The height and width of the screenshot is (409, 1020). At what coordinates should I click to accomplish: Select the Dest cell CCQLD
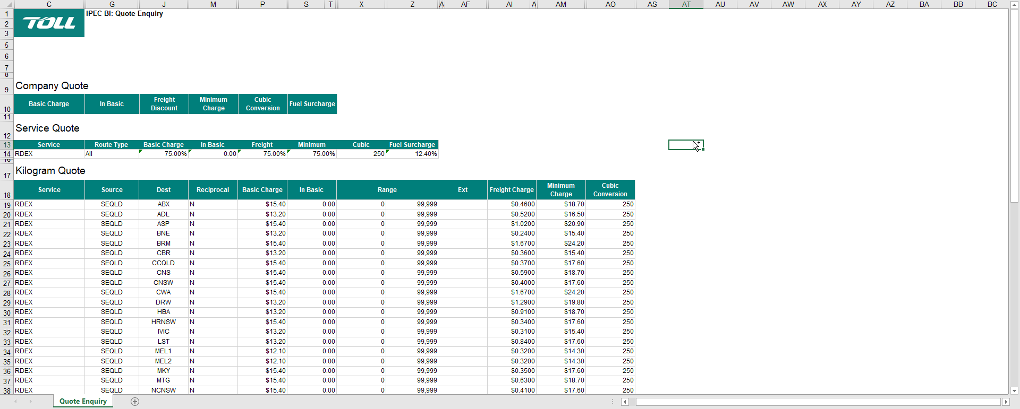tap(164, 263)
